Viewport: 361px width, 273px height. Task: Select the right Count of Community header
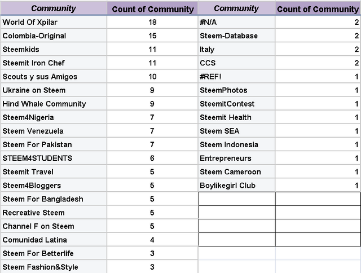[318, 8]
